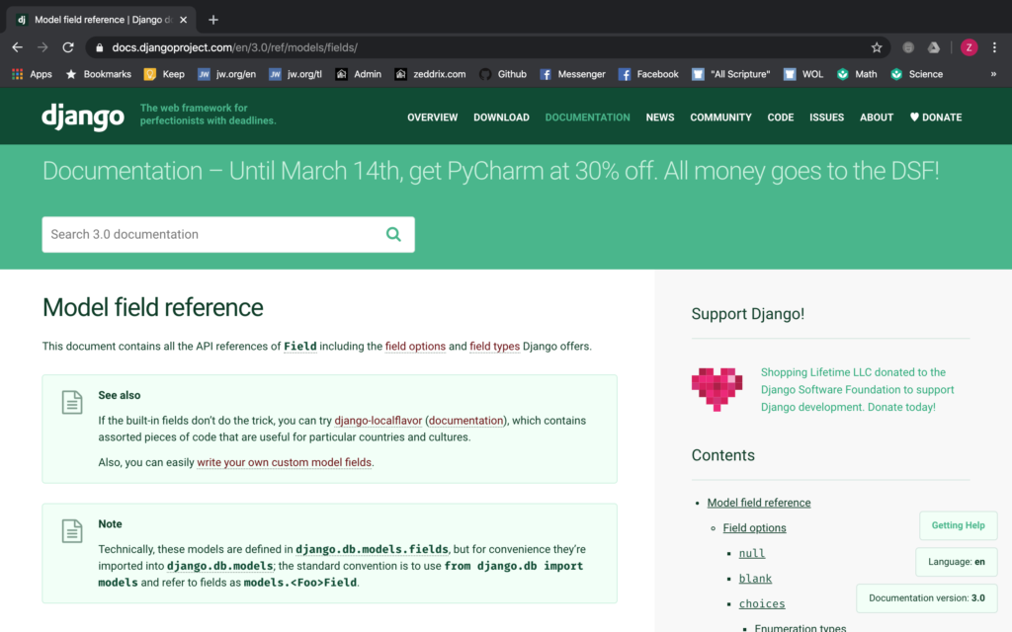The width and height of the screenshot is (1012, 632).
Task: Open the Overview nav item
Action: point(433,118)
